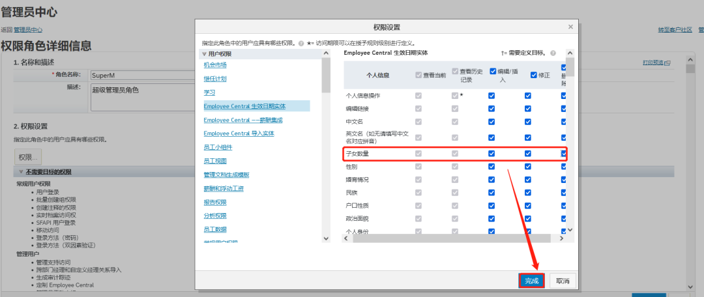Click up arrow of the permissions table scrollbar

click(x=570, y=53)
